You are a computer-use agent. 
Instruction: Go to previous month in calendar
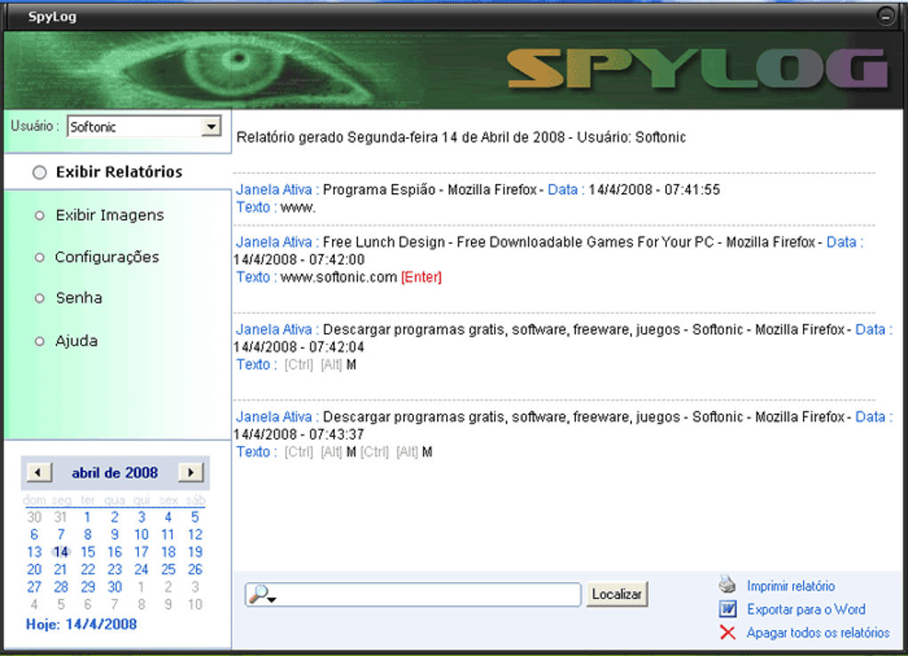(38, 473)
